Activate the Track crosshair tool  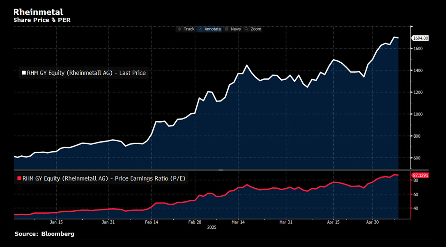point(186,29)
